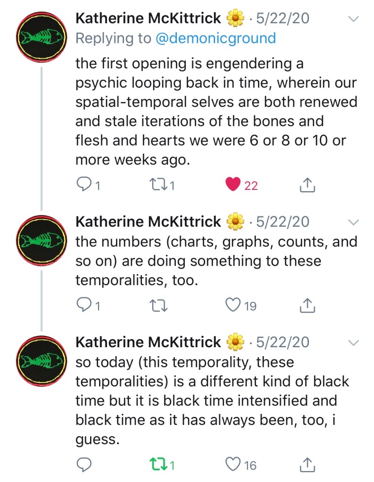Retweet the 'numbers (charts, graphs' tweet

157,306
